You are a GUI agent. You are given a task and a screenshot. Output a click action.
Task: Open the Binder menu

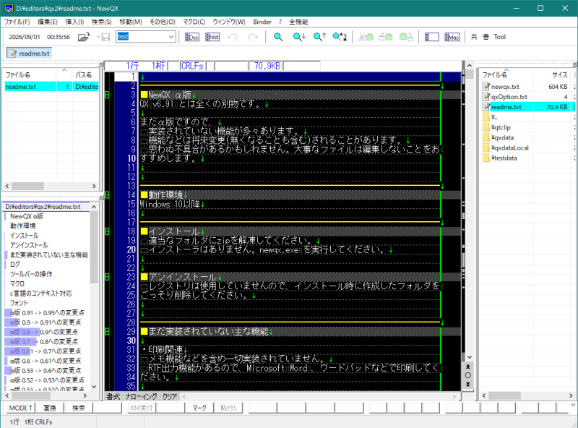(262, 22)
